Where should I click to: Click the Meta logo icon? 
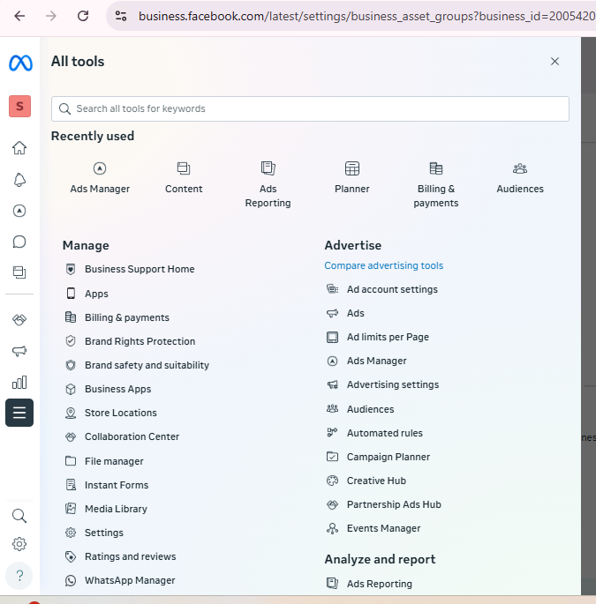click(19, 63)
